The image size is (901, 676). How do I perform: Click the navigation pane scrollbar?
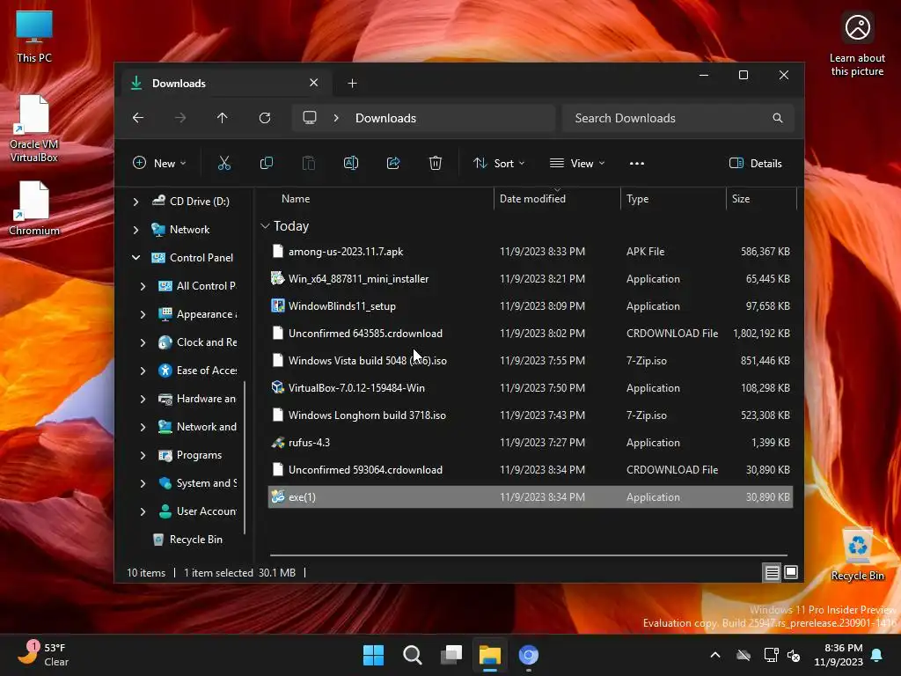[245, 457]
